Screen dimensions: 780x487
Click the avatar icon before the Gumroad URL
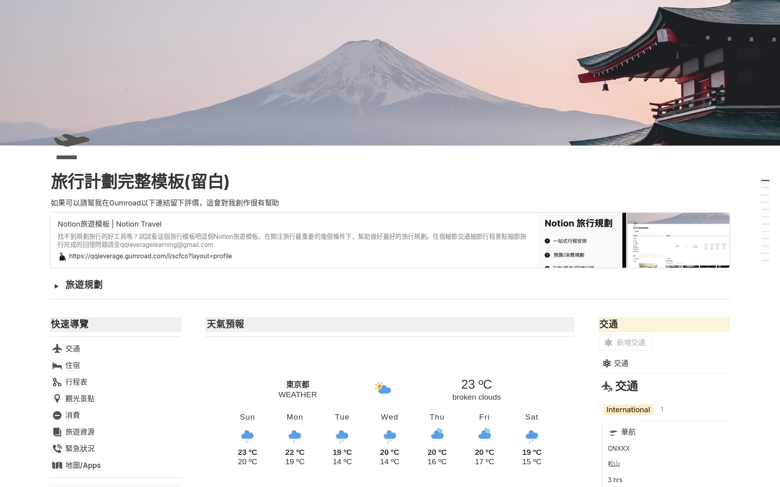click(x=62, y=256)
